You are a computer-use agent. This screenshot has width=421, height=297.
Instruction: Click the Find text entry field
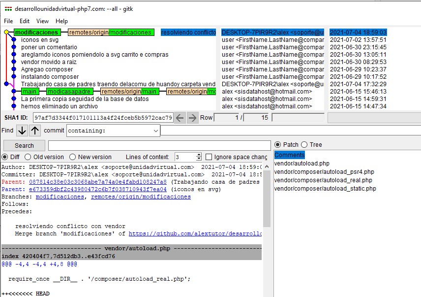291,131
